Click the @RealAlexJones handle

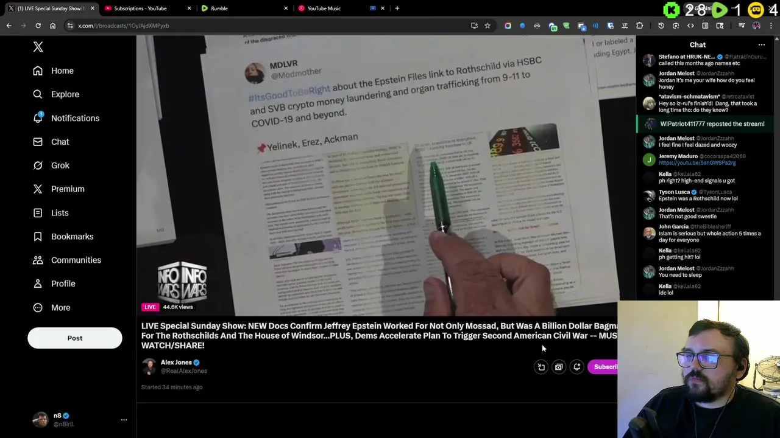183,371
